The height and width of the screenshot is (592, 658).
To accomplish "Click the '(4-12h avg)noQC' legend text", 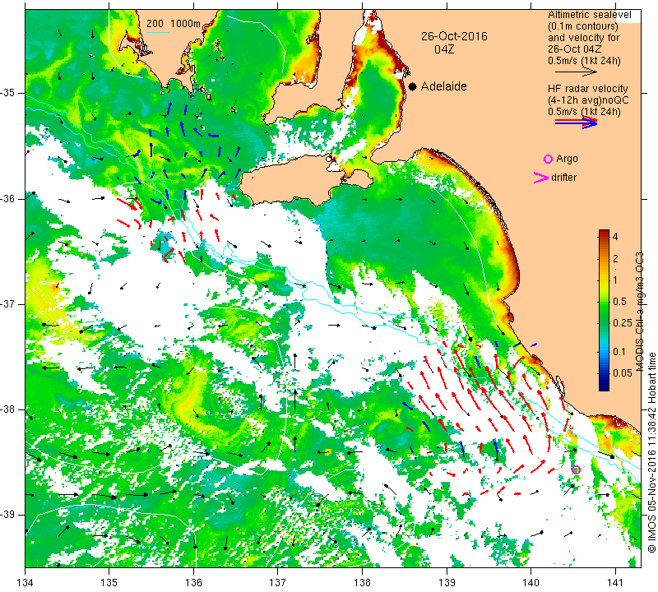I will [x=588, y=100].
